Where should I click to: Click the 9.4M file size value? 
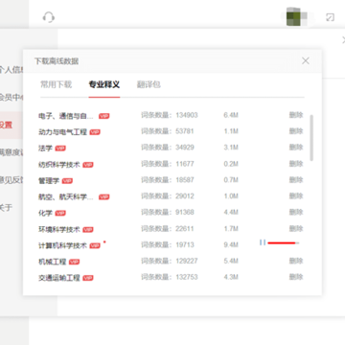pyautogui.click(x=231, y=244)
